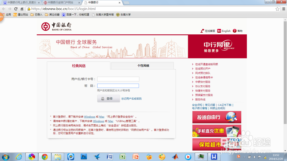Open 在线申请信用卡 link
Viewport: 287px width, 161px height.
(204, 77)
